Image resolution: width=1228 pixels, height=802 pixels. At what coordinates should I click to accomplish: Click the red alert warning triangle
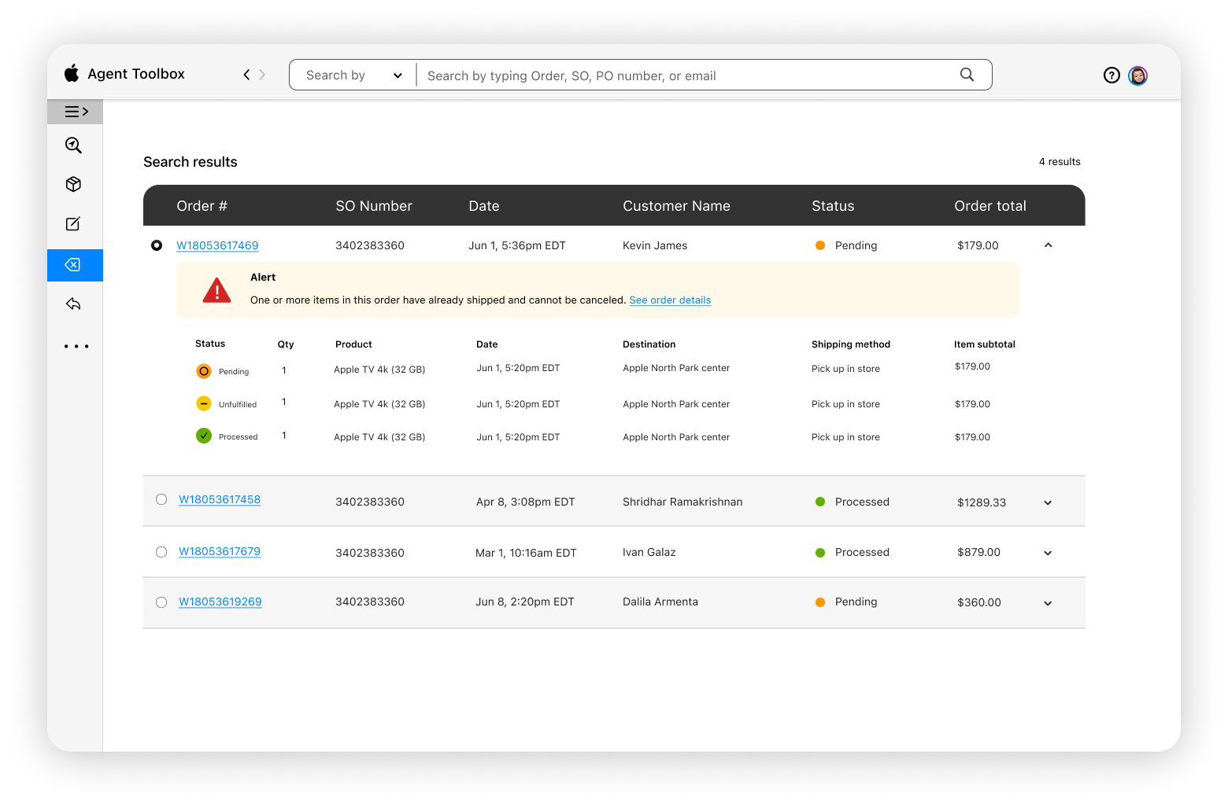tap(216, 290)
